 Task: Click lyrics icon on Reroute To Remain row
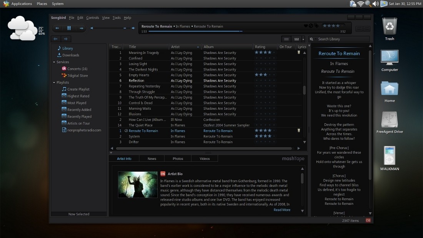click(x=299, y=131)
